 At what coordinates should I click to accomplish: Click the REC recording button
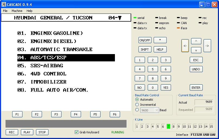click(x=12, y=132)
